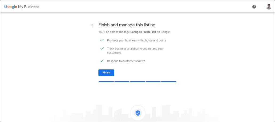Click the 'Respond to customer reviews' text
The width and height of the screenshot is (275, 122).
pos(126,61)
